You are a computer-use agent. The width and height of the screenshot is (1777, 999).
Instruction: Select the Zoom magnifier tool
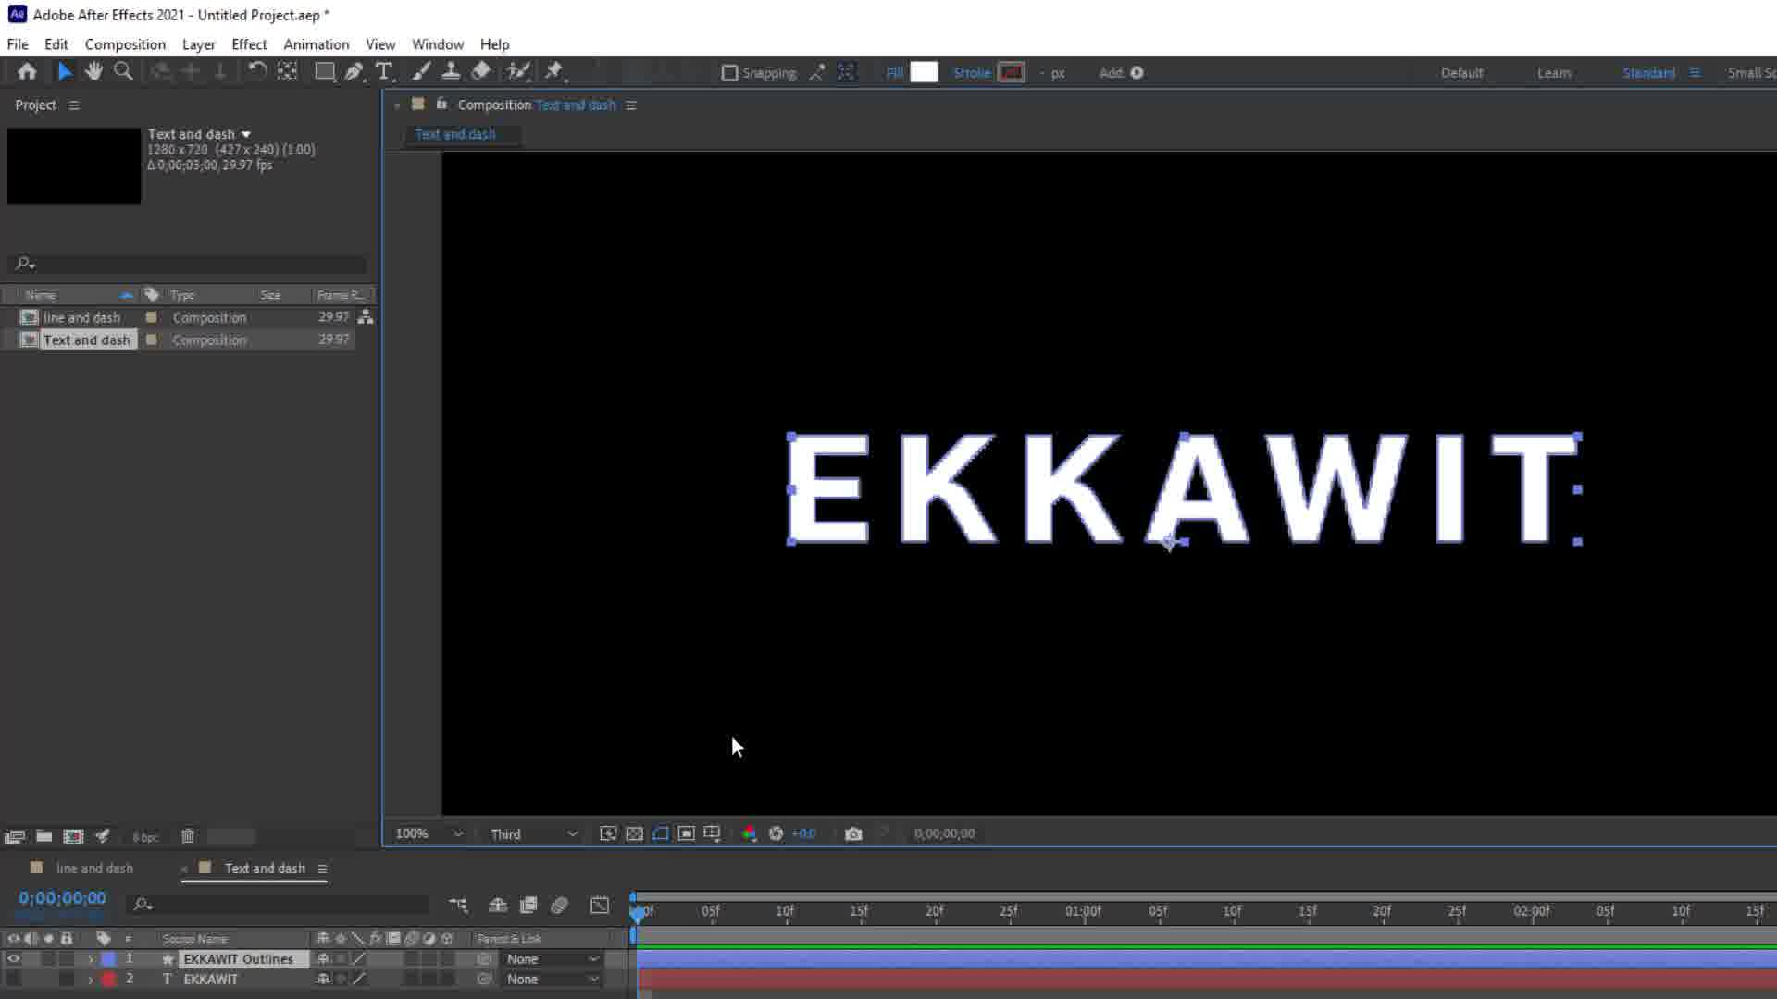pos(123,72)
